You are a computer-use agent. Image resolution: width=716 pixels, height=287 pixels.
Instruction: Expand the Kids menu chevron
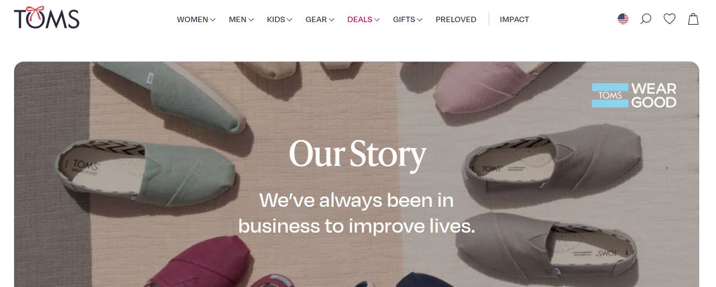click(289, 20)
